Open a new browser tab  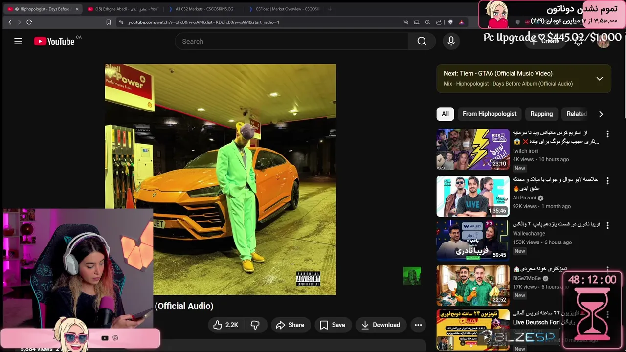click(330, 9)
